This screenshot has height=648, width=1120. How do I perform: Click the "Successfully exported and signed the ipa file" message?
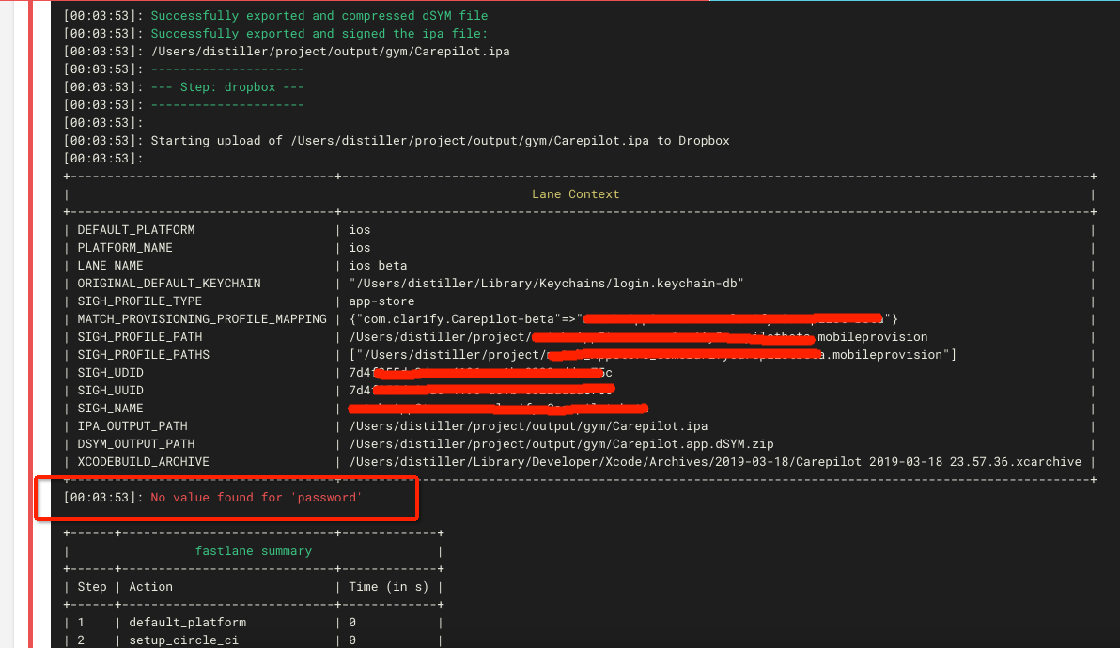319,34
